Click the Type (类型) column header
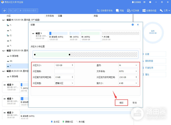Viewport: 171px width, 125px height. pos(96,16)
